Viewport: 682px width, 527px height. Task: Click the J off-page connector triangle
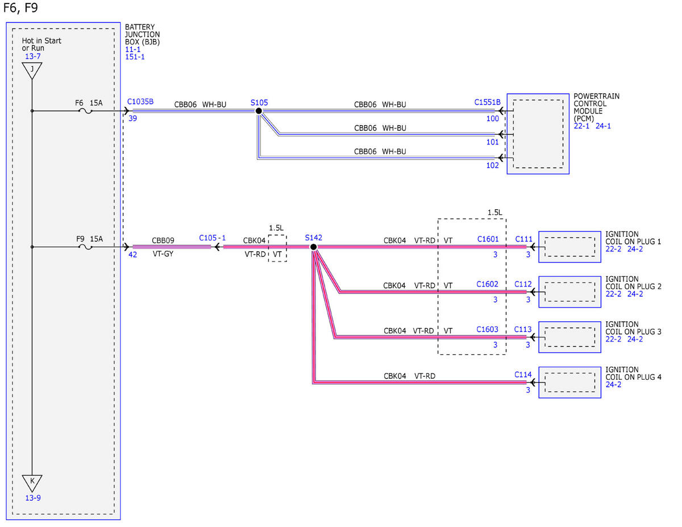point(32,69)
